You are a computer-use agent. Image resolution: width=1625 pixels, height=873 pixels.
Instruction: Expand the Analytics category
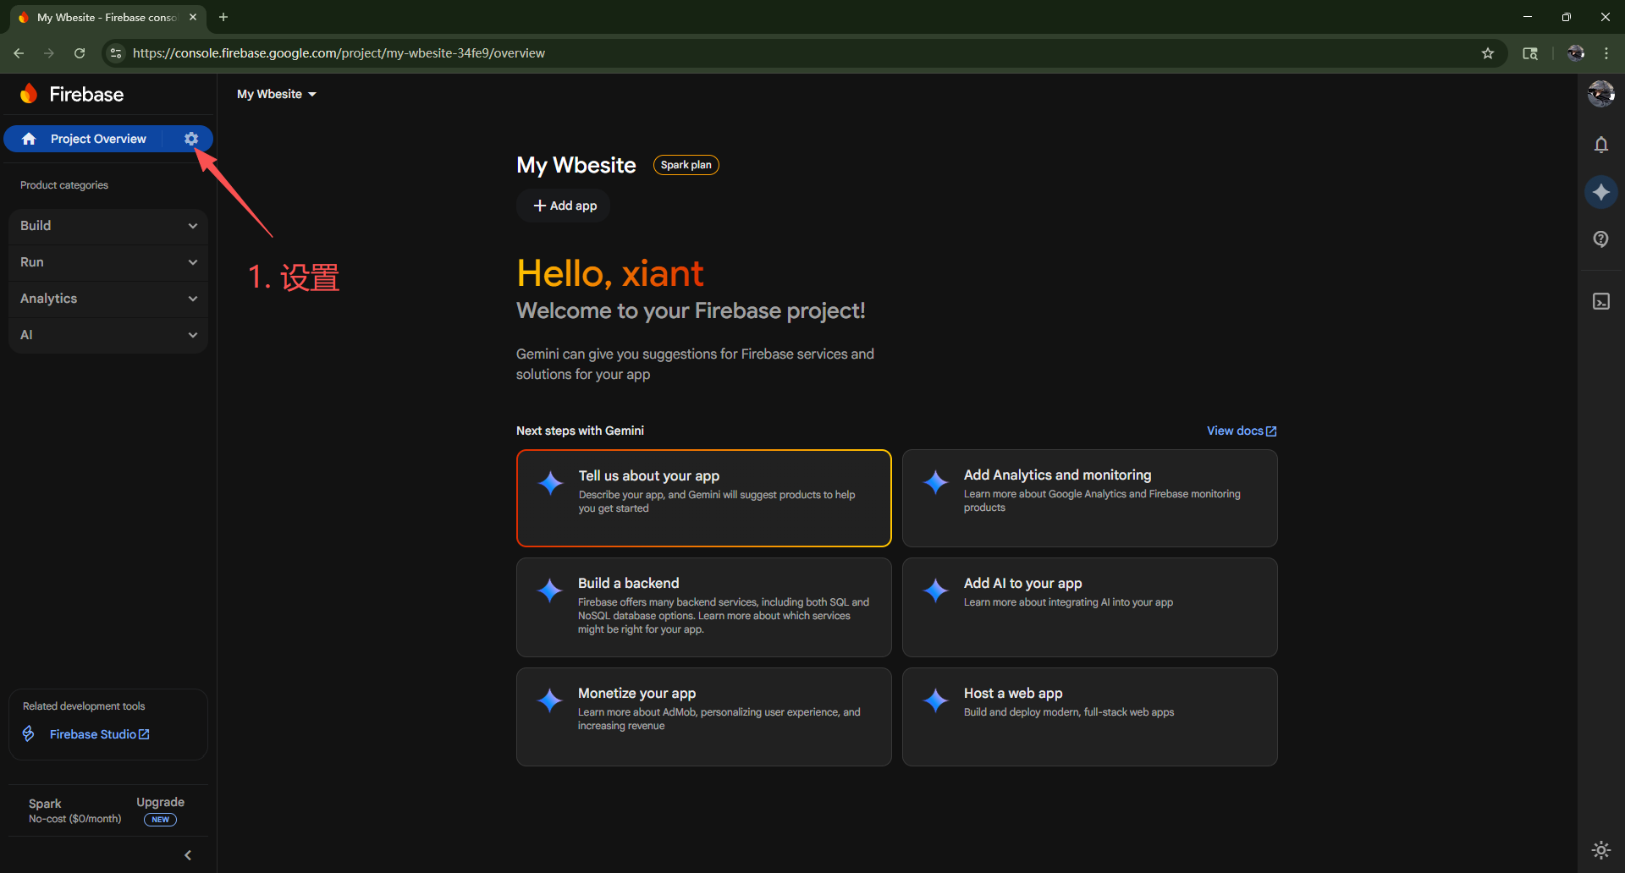coord(108,299)
